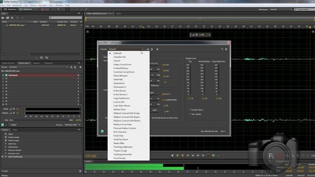Expand Full Reverb slot 1 effect menu arrow
Image resolution: width=315 pixels, height=177 pixels.
[x=78, y=75]
